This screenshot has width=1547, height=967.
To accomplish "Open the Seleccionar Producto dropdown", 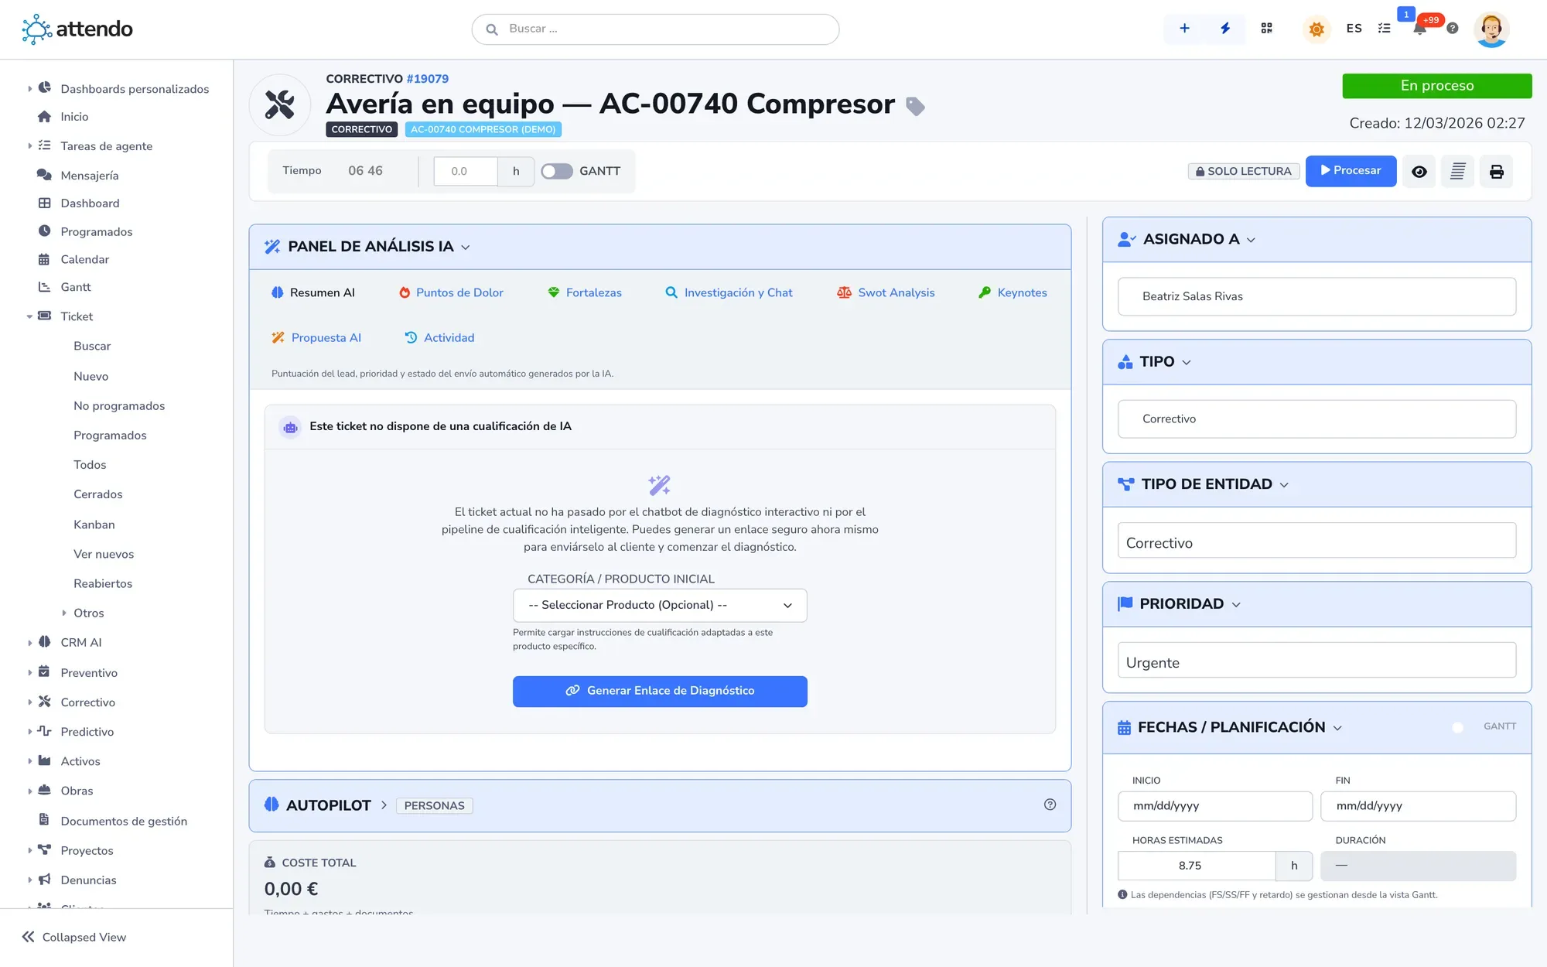I will (x=660, y=605).
